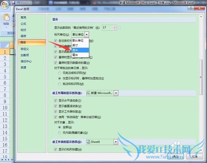The width and height of the screenshot is (207, 163).
Task: Choose 毫米 from the ruler unit list
Action: click(x=80, y=55)
